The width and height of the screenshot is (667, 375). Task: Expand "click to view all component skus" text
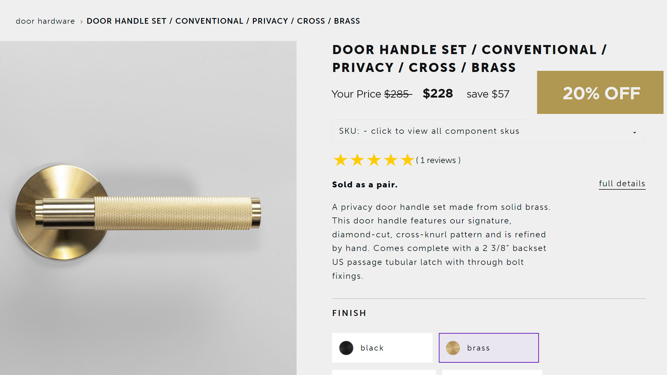click(x=445, y=131)
